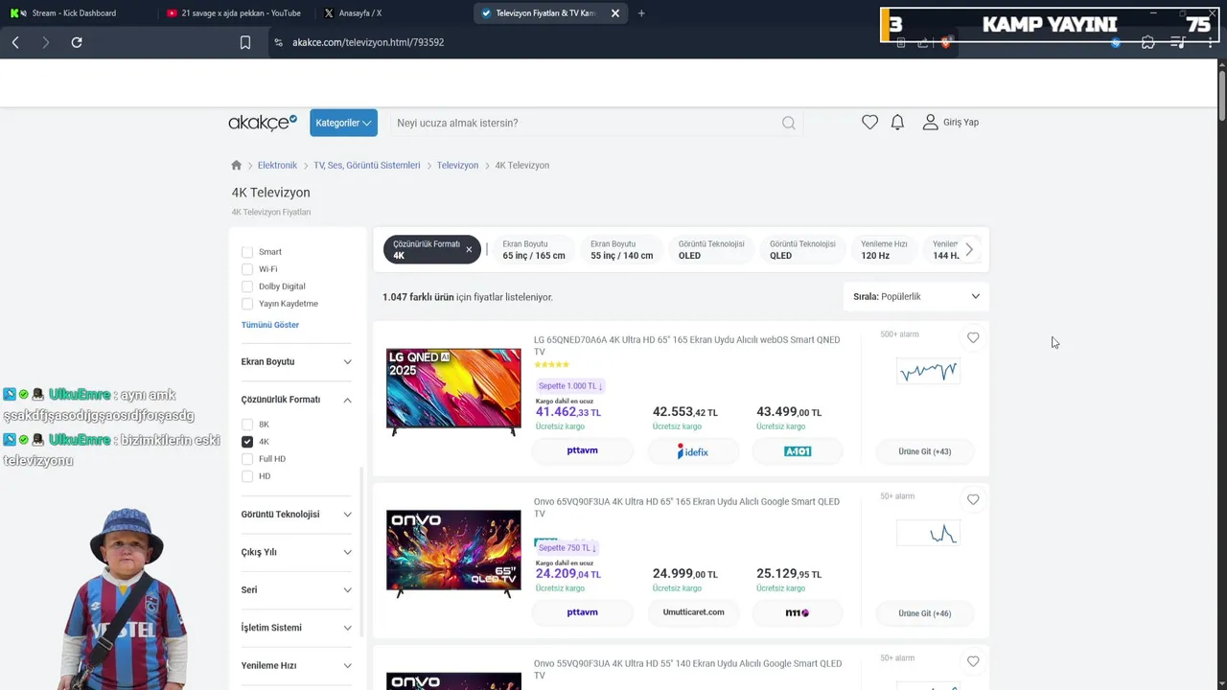The image size is (1227, 690).
Task: Open the Elektronik breadcrumb link
Action: point(277,165)
